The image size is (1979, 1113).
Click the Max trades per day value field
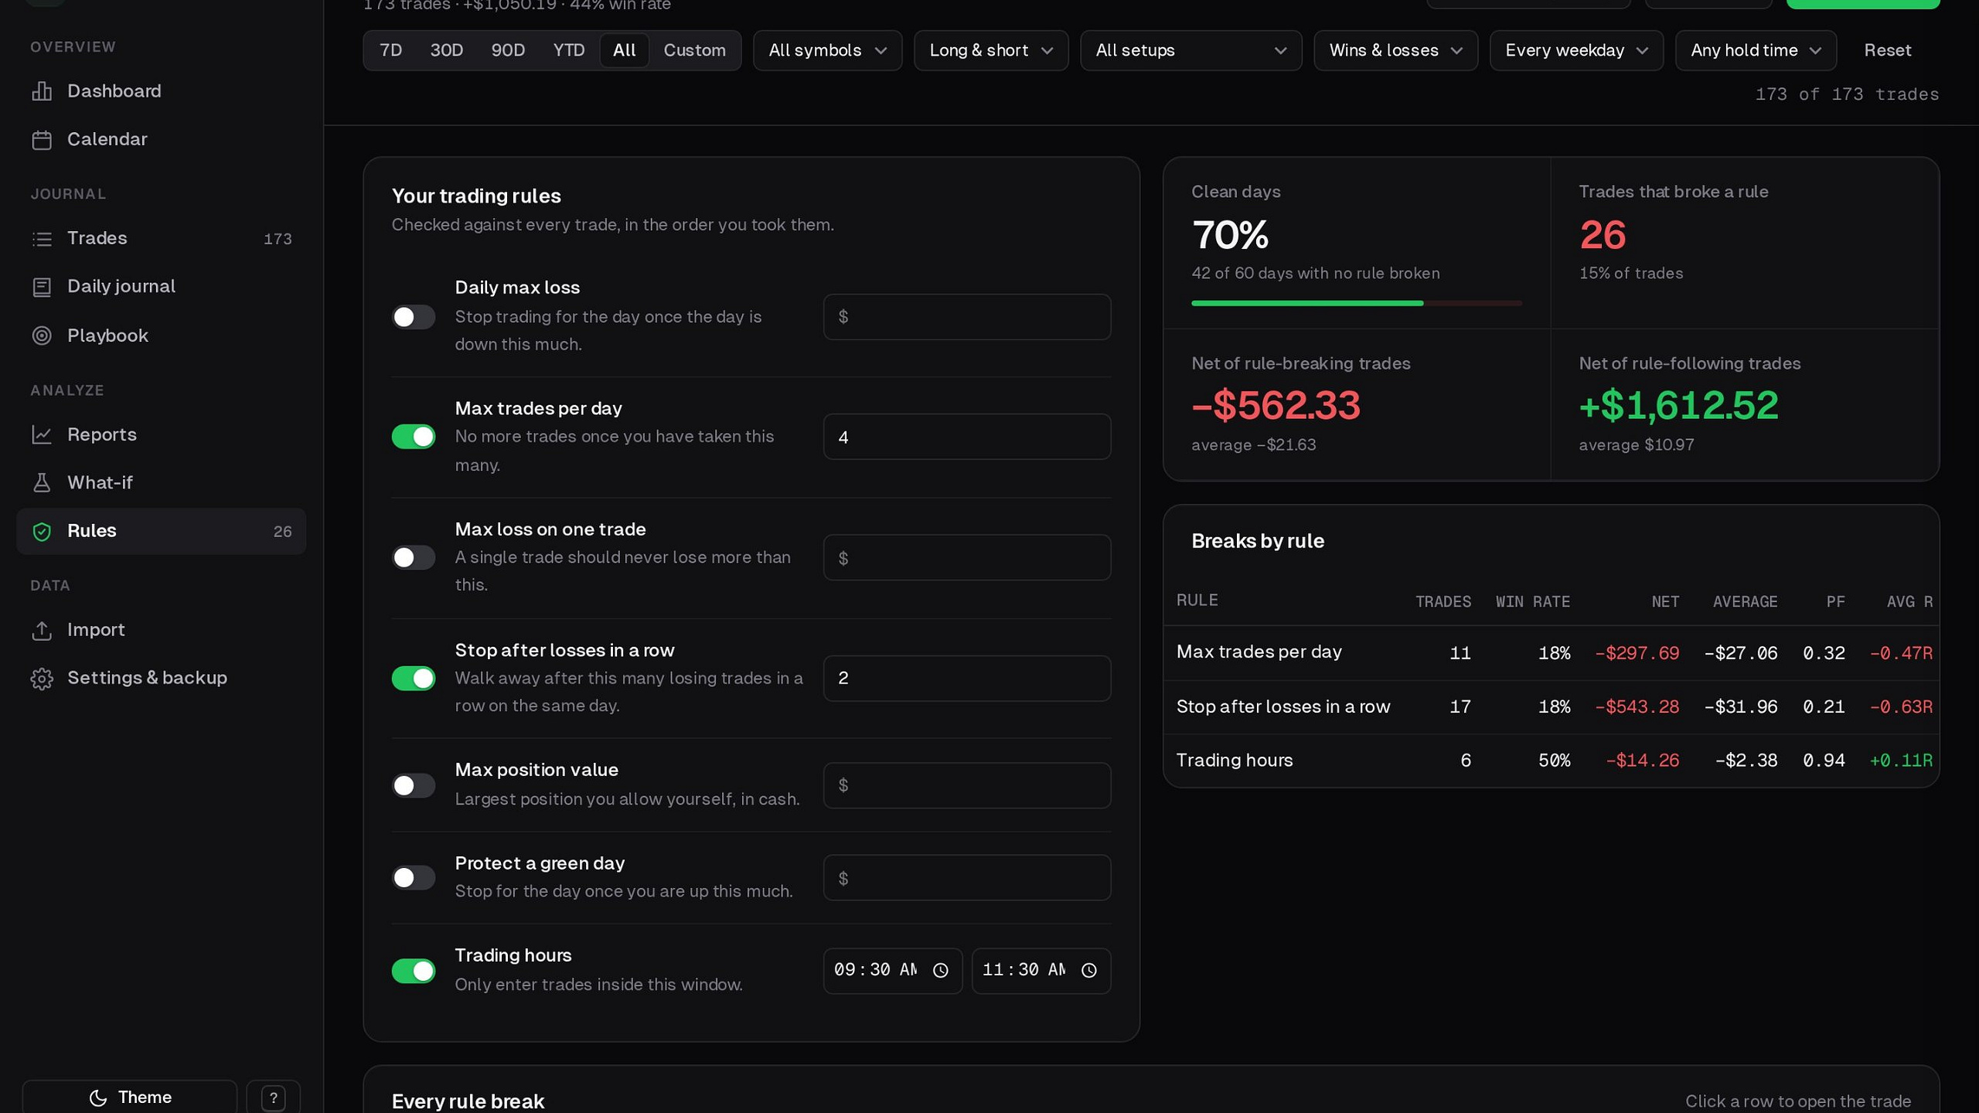click(x=966, y=437)
